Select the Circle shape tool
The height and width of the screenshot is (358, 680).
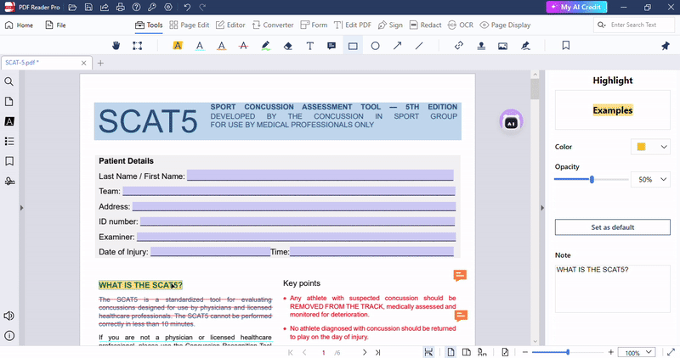(x=375, y=46)
